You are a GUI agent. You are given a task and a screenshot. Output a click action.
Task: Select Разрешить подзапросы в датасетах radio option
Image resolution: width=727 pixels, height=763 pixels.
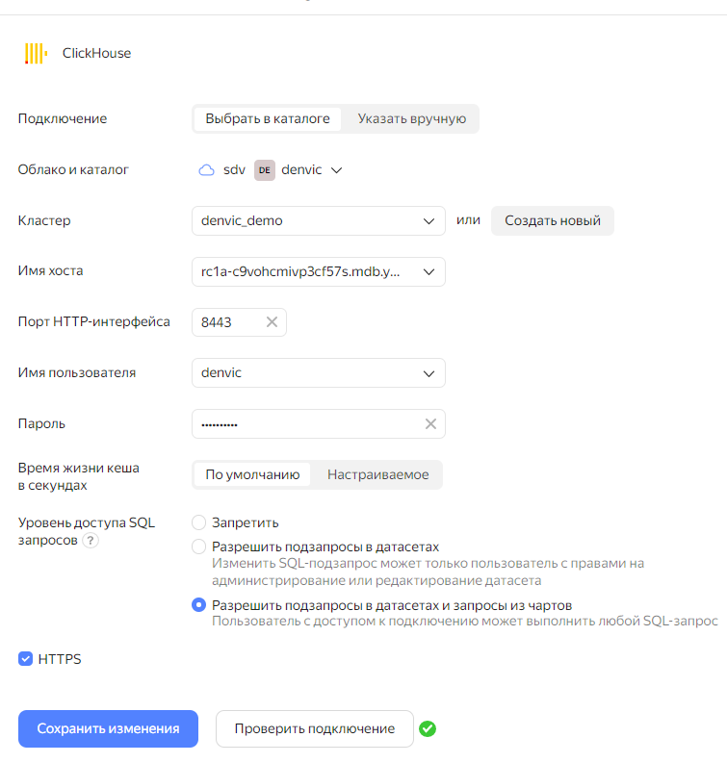(x=199, y=547)
